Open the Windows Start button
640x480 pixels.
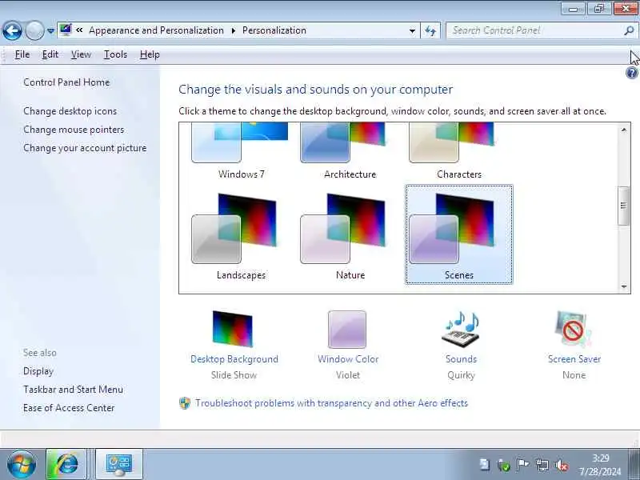pyautogui.click(x=22, y=465)
